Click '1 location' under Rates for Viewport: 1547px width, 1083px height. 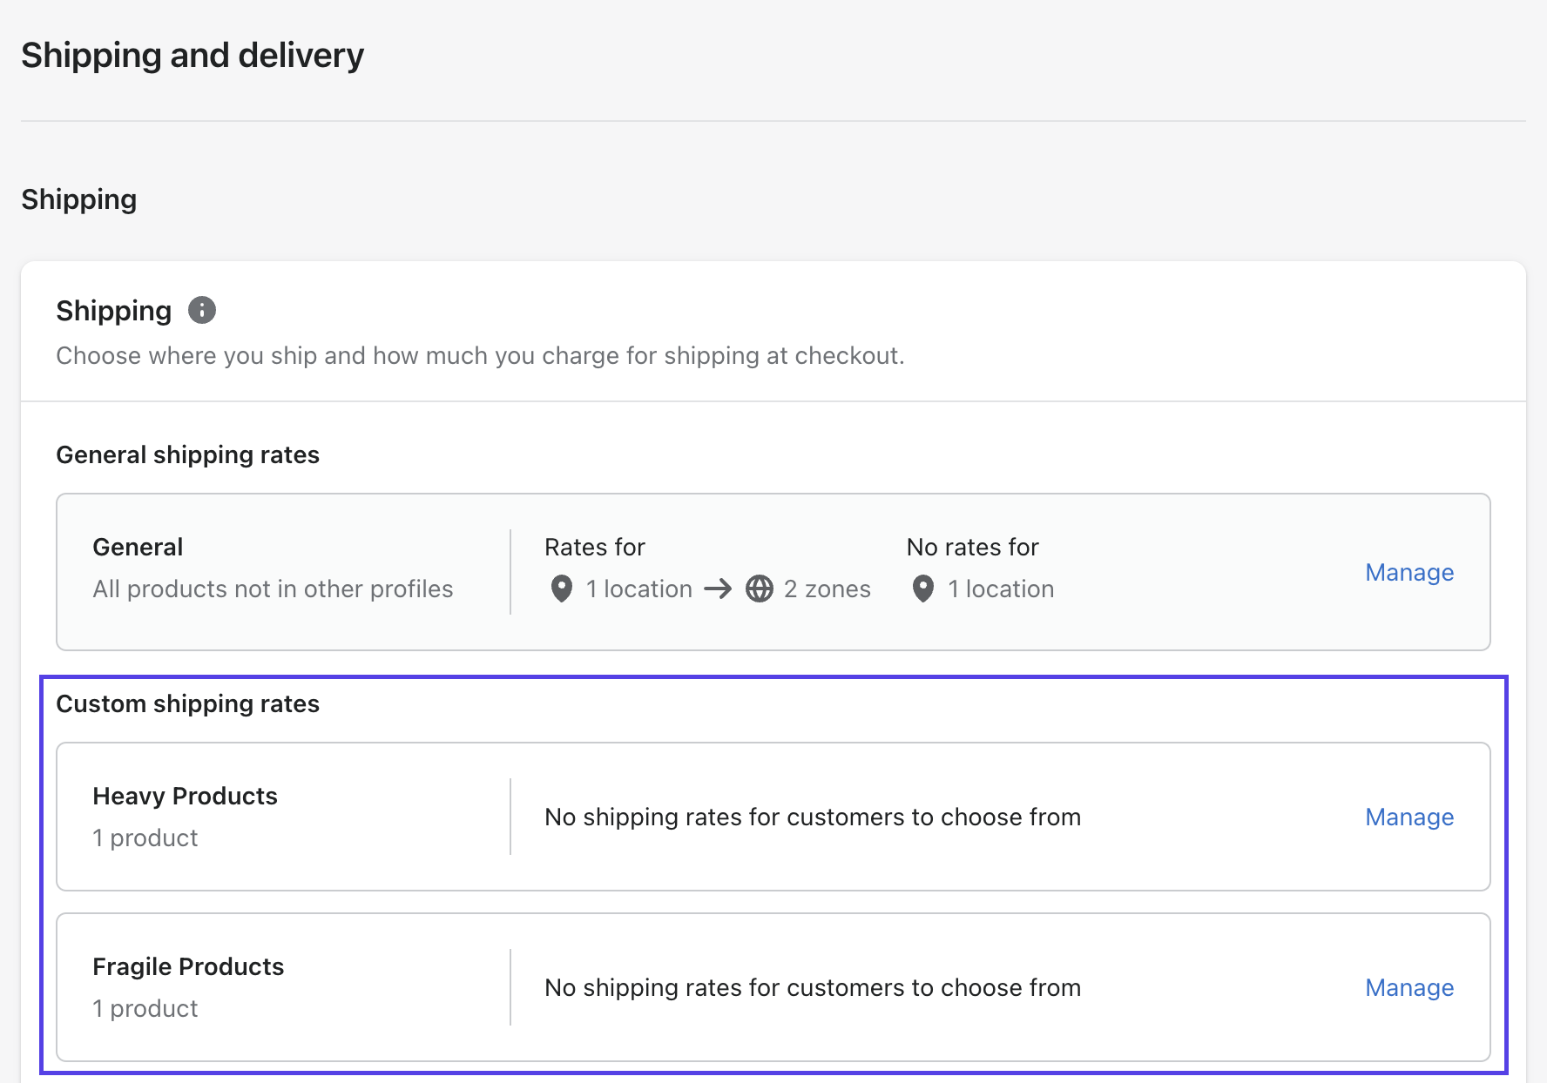point(638,589)
